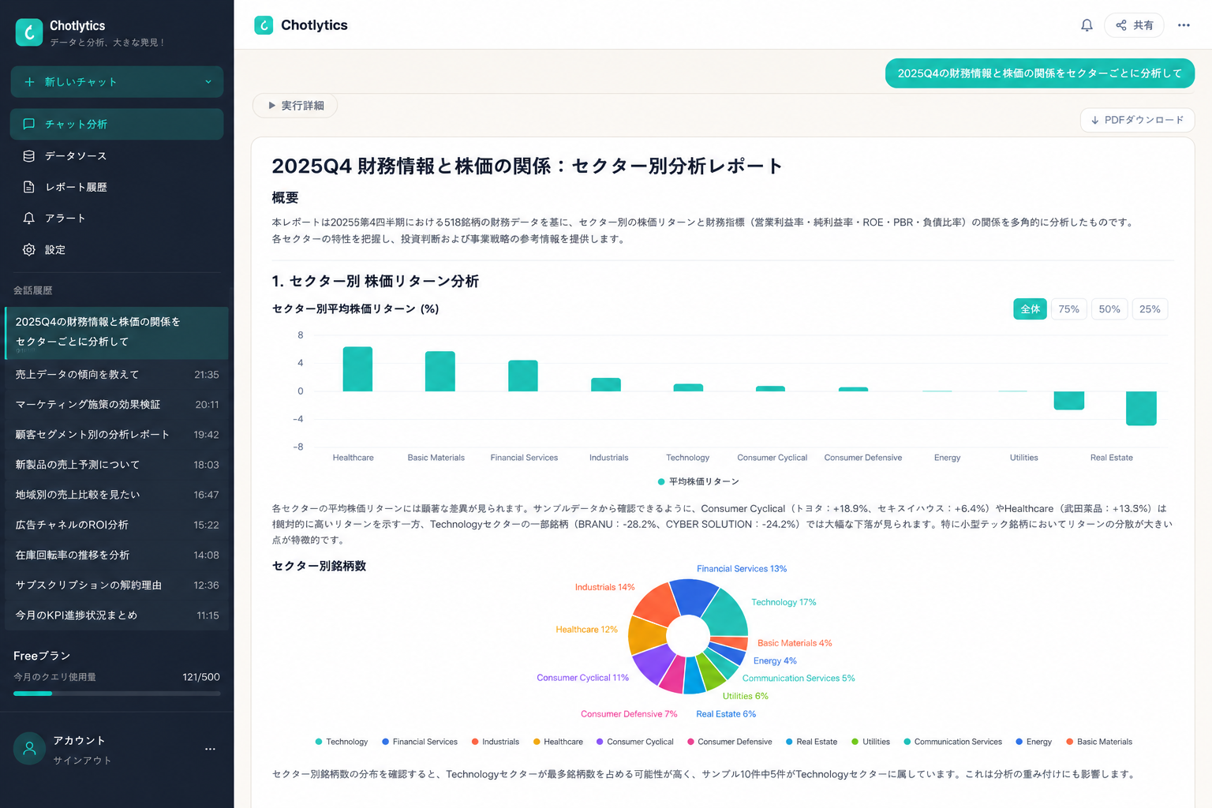
Task: Open the データソース menu item
Action: pyautogui.click(x=117, y=156)
